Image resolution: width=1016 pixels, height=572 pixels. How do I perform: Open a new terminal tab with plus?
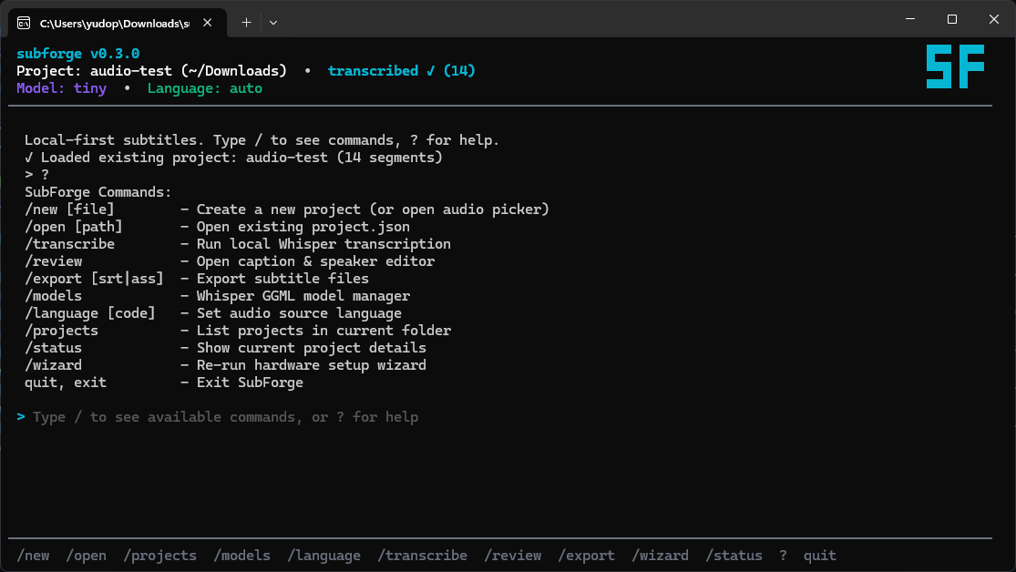(x=246, y=23)
